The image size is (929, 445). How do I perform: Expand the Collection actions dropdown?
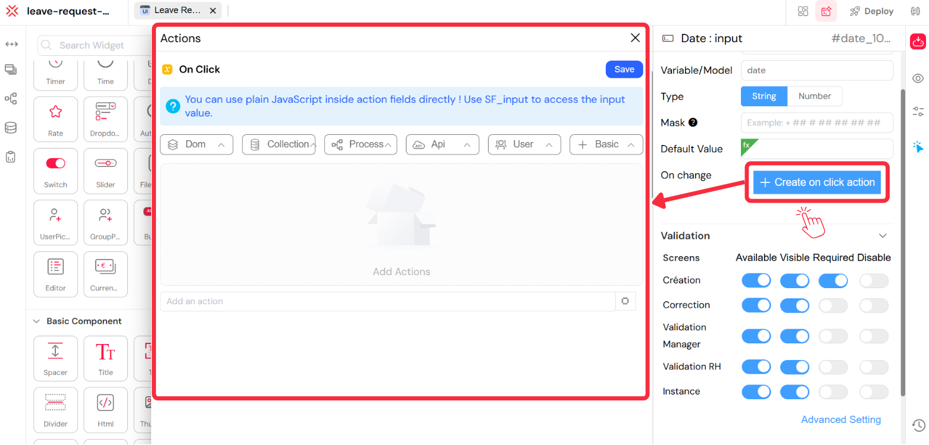tap(279, 144)
